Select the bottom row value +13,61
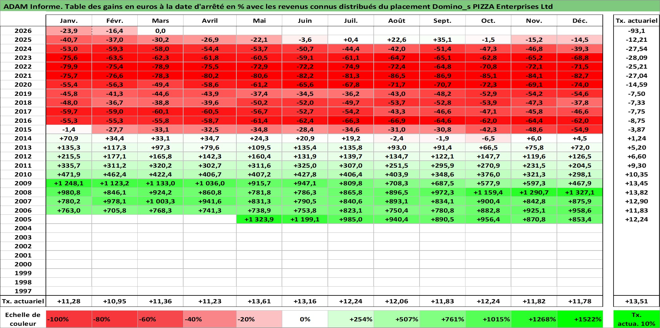Screen dimensions: 660x328 pyautogui.click(x=259, y=301)
